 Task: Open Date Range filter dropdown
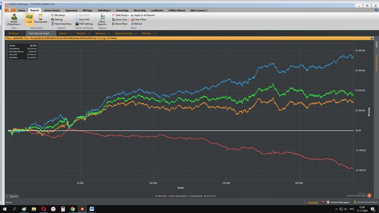pos(121,15)
